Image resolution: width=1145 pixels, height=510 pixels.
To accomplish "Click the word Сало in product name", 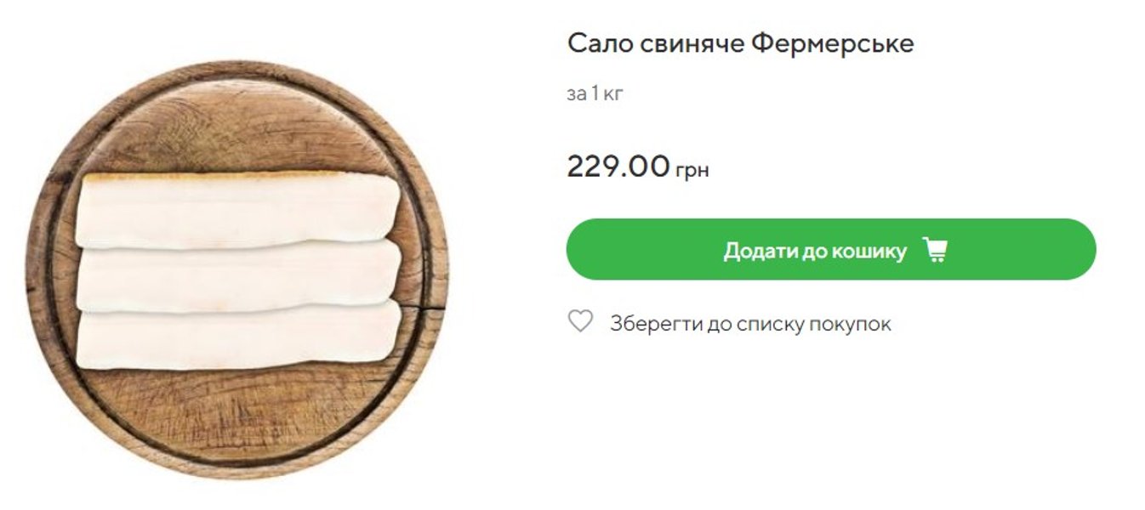I will pyautogui.click(x=595, y=43).
